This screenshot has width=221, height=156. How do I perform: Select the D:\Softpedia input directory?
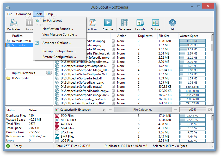(29, 78)
